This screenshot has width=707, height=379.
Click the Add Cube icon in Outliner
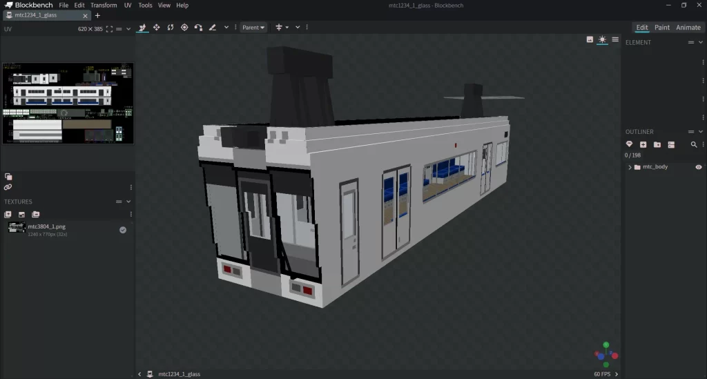[x=643, y=144]
